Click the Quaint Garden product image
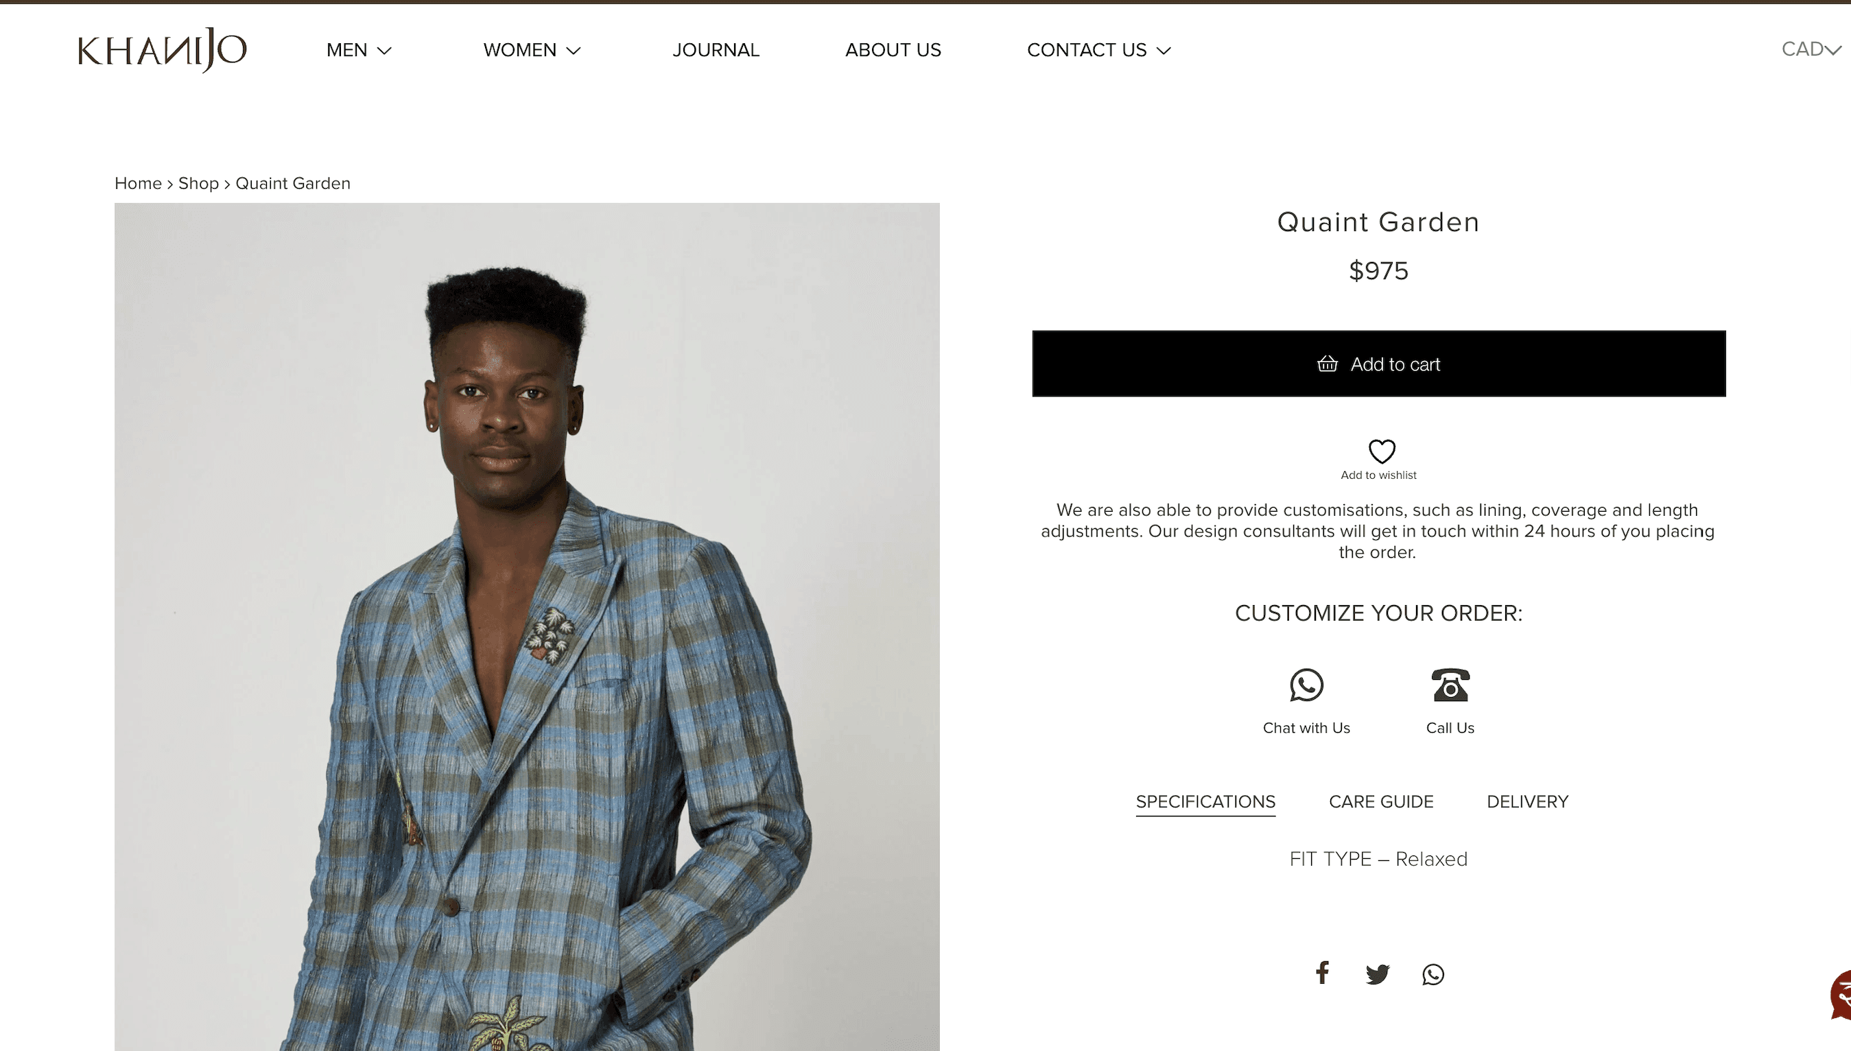1851x1051 pixels. (527, 626)
